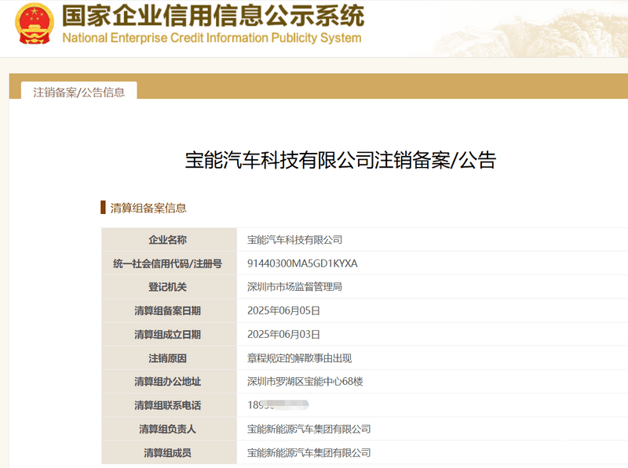Click the 清算组成员 label

tap(167, 453)
